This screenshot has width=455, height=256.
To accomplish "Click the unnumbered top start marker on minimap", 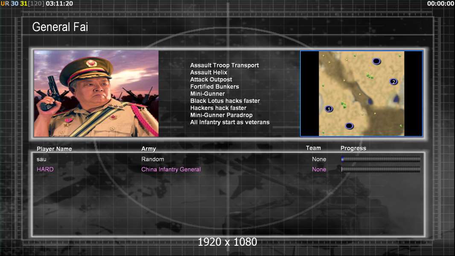I will click(376, 61).
